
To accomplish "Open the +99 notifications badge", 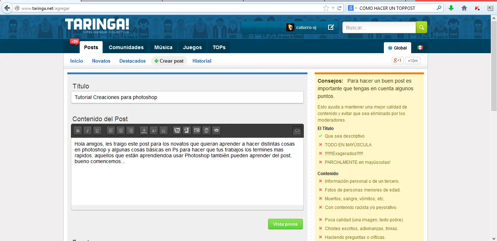I will (75, 42).
